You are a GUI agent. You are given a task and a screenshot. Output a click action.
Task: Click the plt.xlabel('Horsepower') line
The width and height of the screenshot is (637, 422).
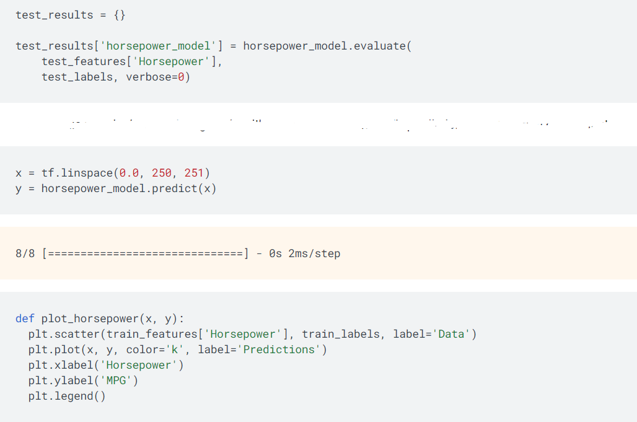[106, 365]
